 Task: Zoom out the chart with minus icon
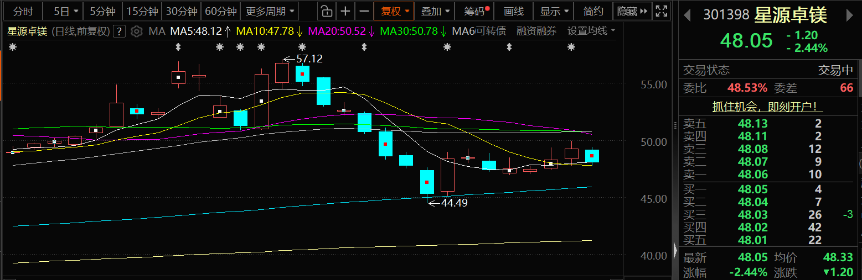(364, 11)
